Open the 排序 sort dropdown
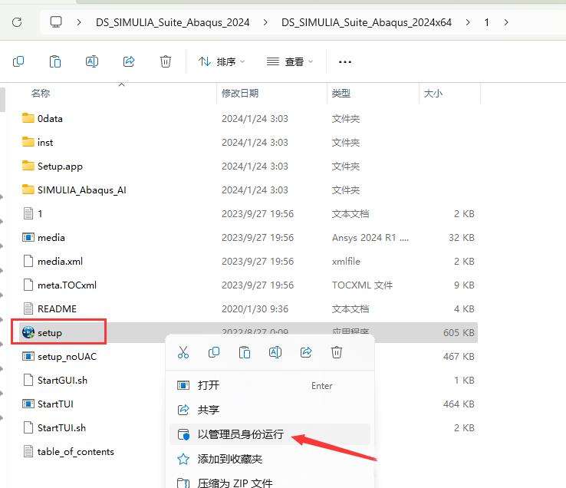 pyautogui.click(x=222, y=62)
